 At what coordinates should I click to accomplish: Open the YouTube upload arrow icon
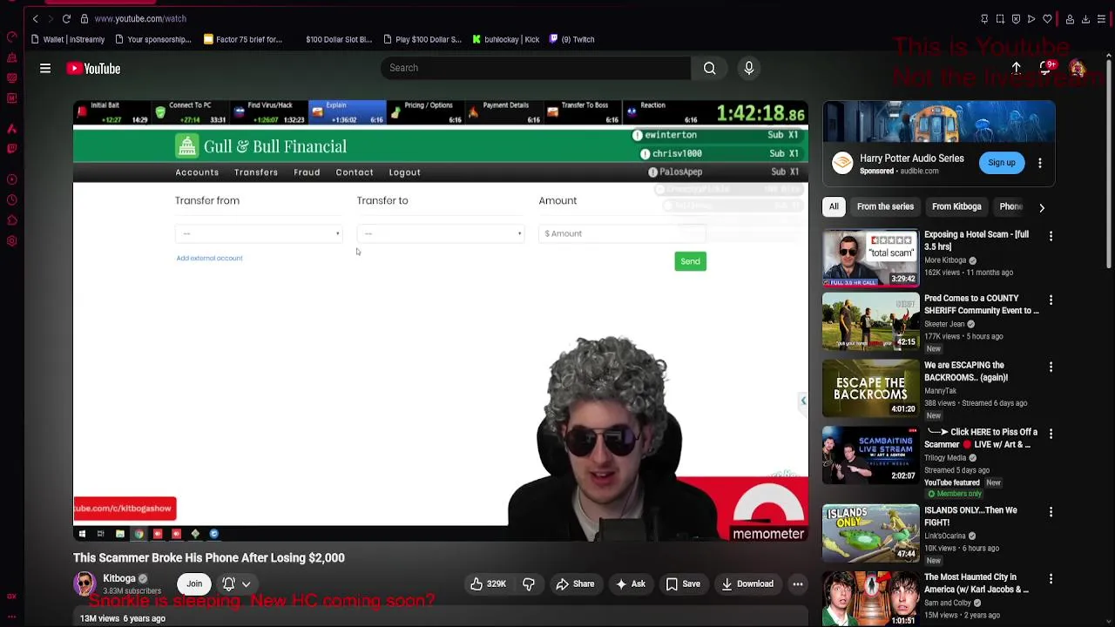(1016, 68)
